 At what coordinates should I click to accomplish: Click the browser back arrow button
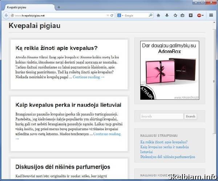[6, 15]
